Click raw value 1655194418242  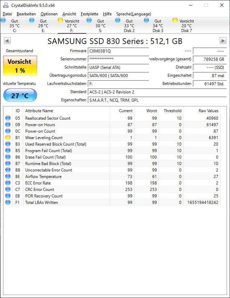point(203,203)
